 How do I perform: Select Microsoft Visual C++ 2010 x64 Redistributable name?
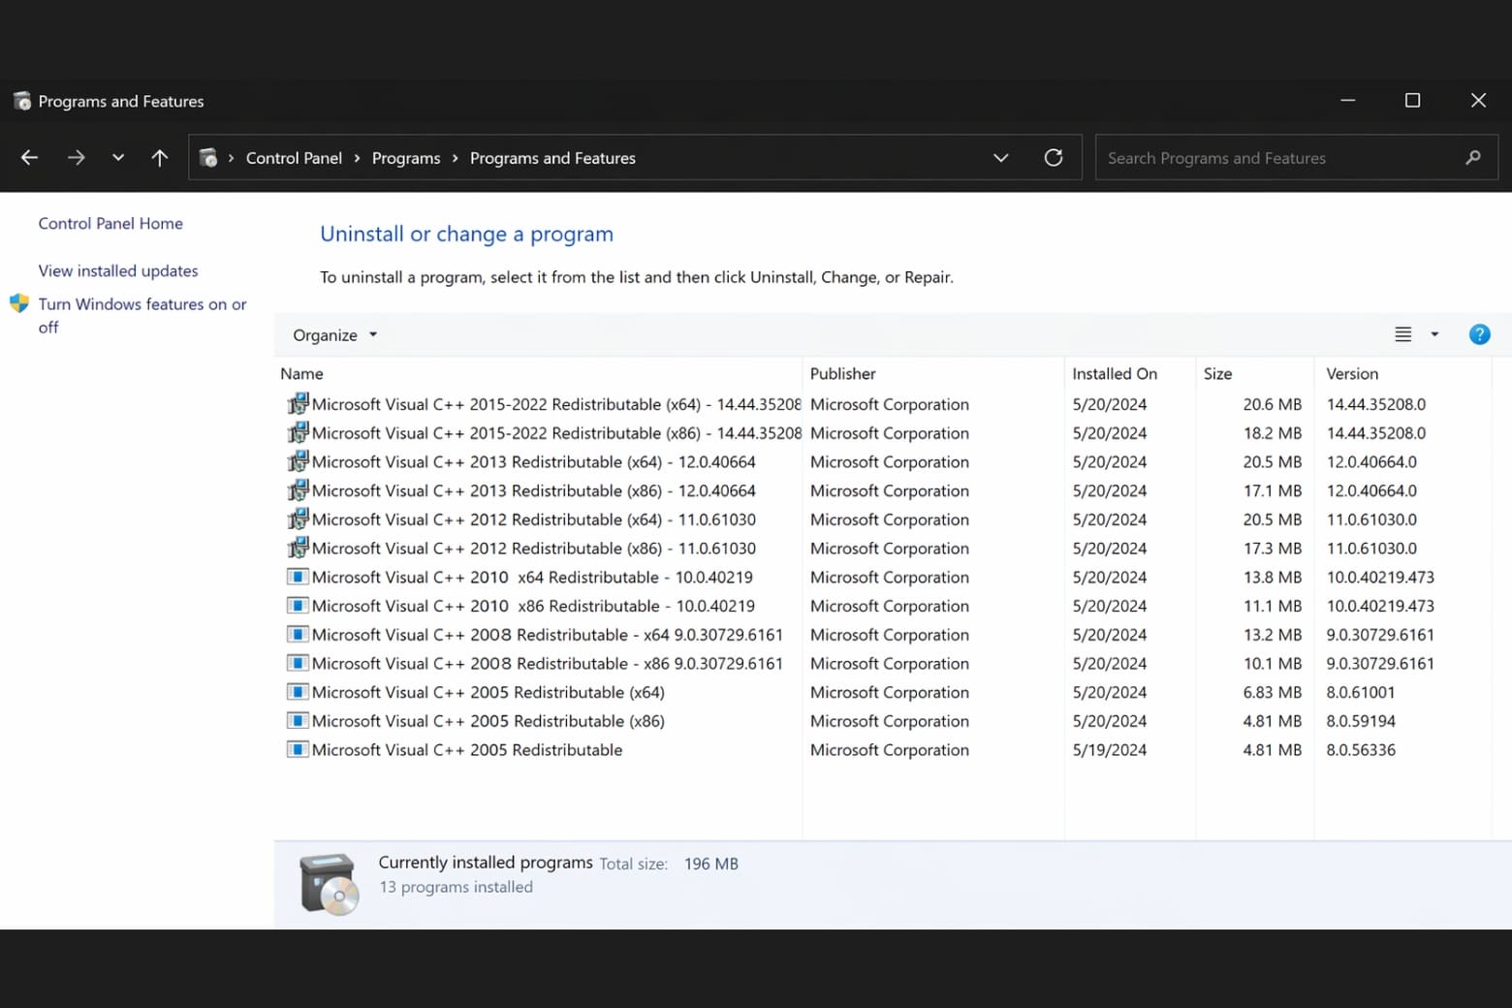[x=532, y=578]
